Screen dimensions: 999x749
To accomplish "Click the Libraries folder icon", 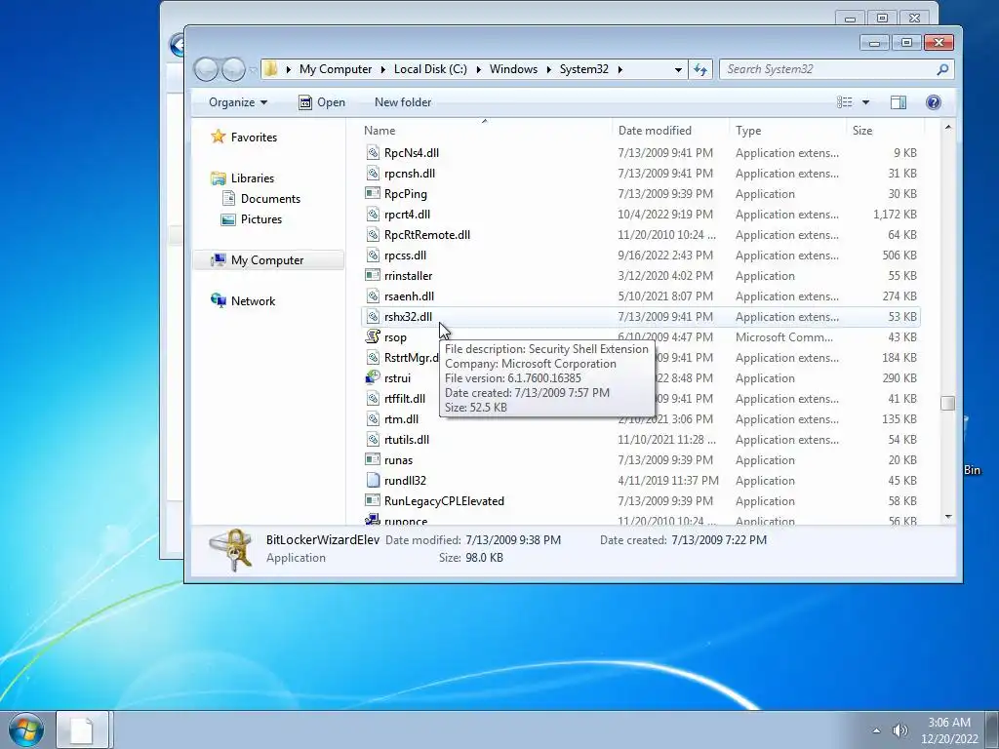I will [x=219, y=178].
